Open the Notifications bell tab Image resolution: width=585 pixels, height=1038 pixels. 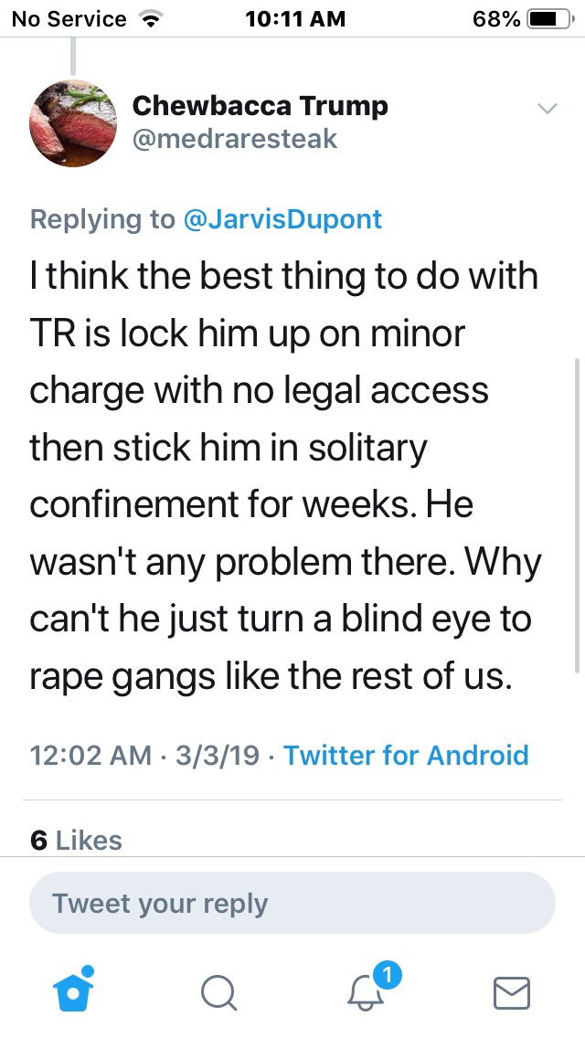click(x=367, y=992)
